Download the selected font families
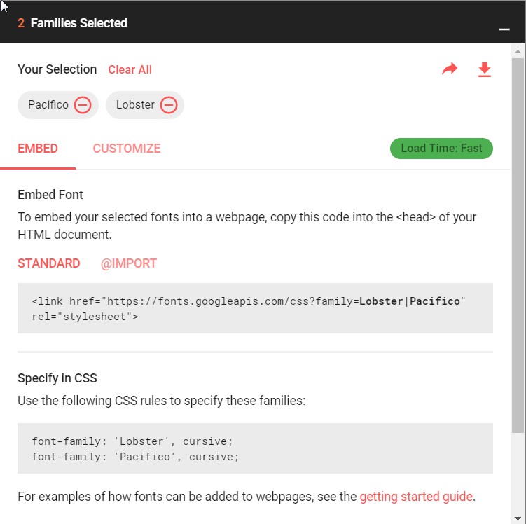This screenshot has width=526, height=524. pos(485,69)
